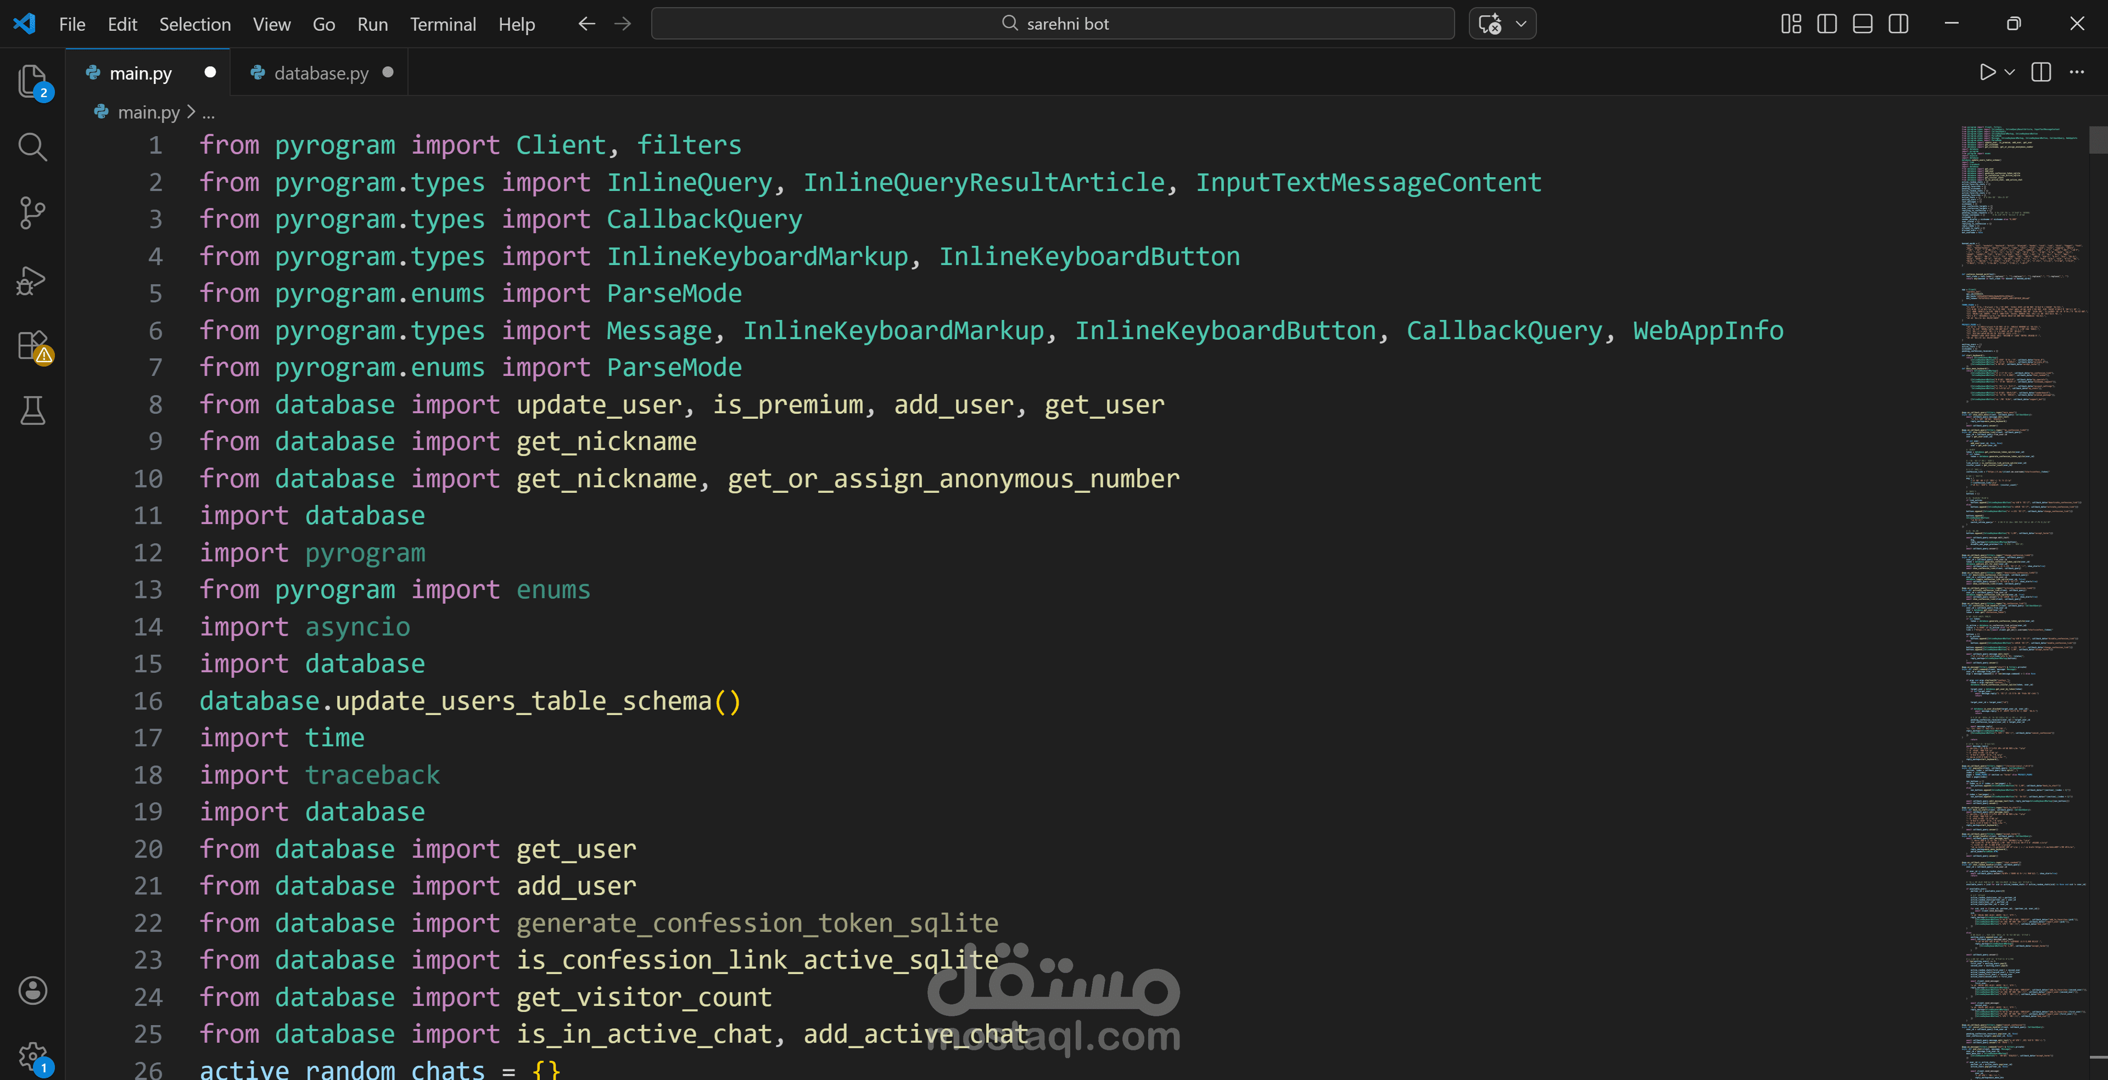
Task: Toggle the primary side bar
Action: point(1826,24)
